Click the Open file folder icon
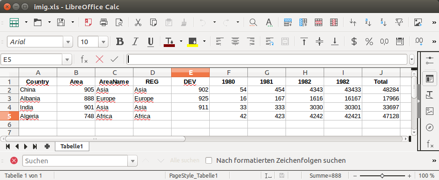 pyautogui.click(x=38, y=22)
